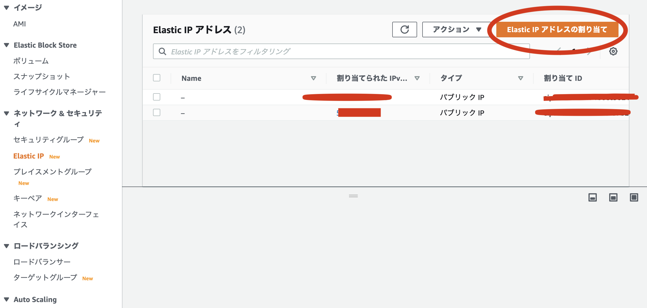The width and height of the screenshot is (647, 308).
Task: Click the タイプ column header
Action: coord(451,78)
